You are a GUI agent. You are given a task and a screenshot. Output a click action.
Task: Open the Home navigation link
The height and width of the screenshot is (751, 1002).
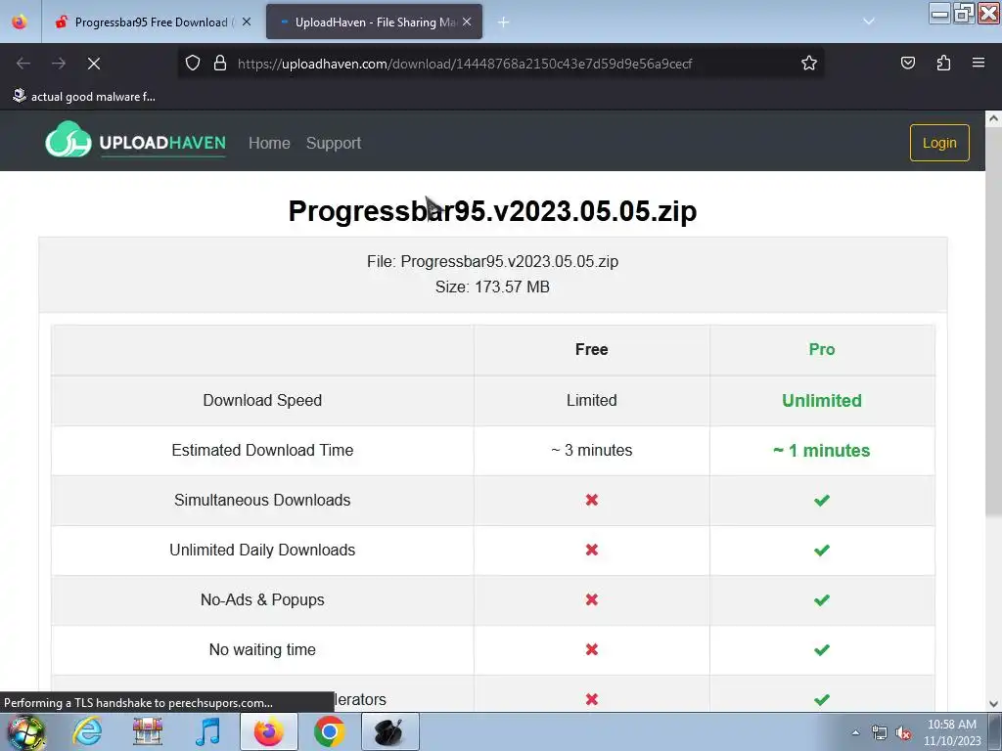coord(269,143)
